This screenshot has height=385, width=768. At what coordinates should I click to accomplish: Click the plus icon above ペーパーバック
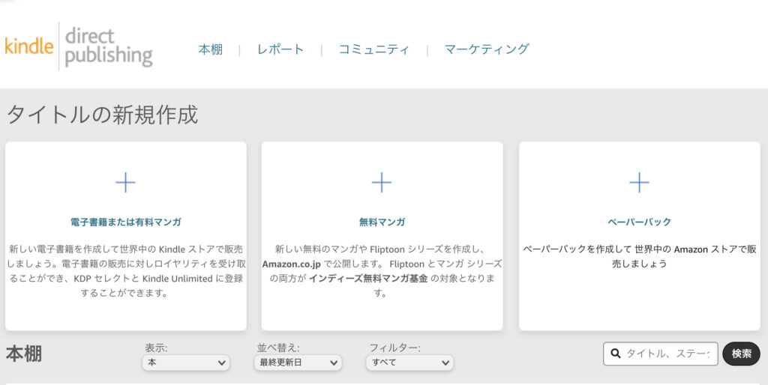(639, 182)
